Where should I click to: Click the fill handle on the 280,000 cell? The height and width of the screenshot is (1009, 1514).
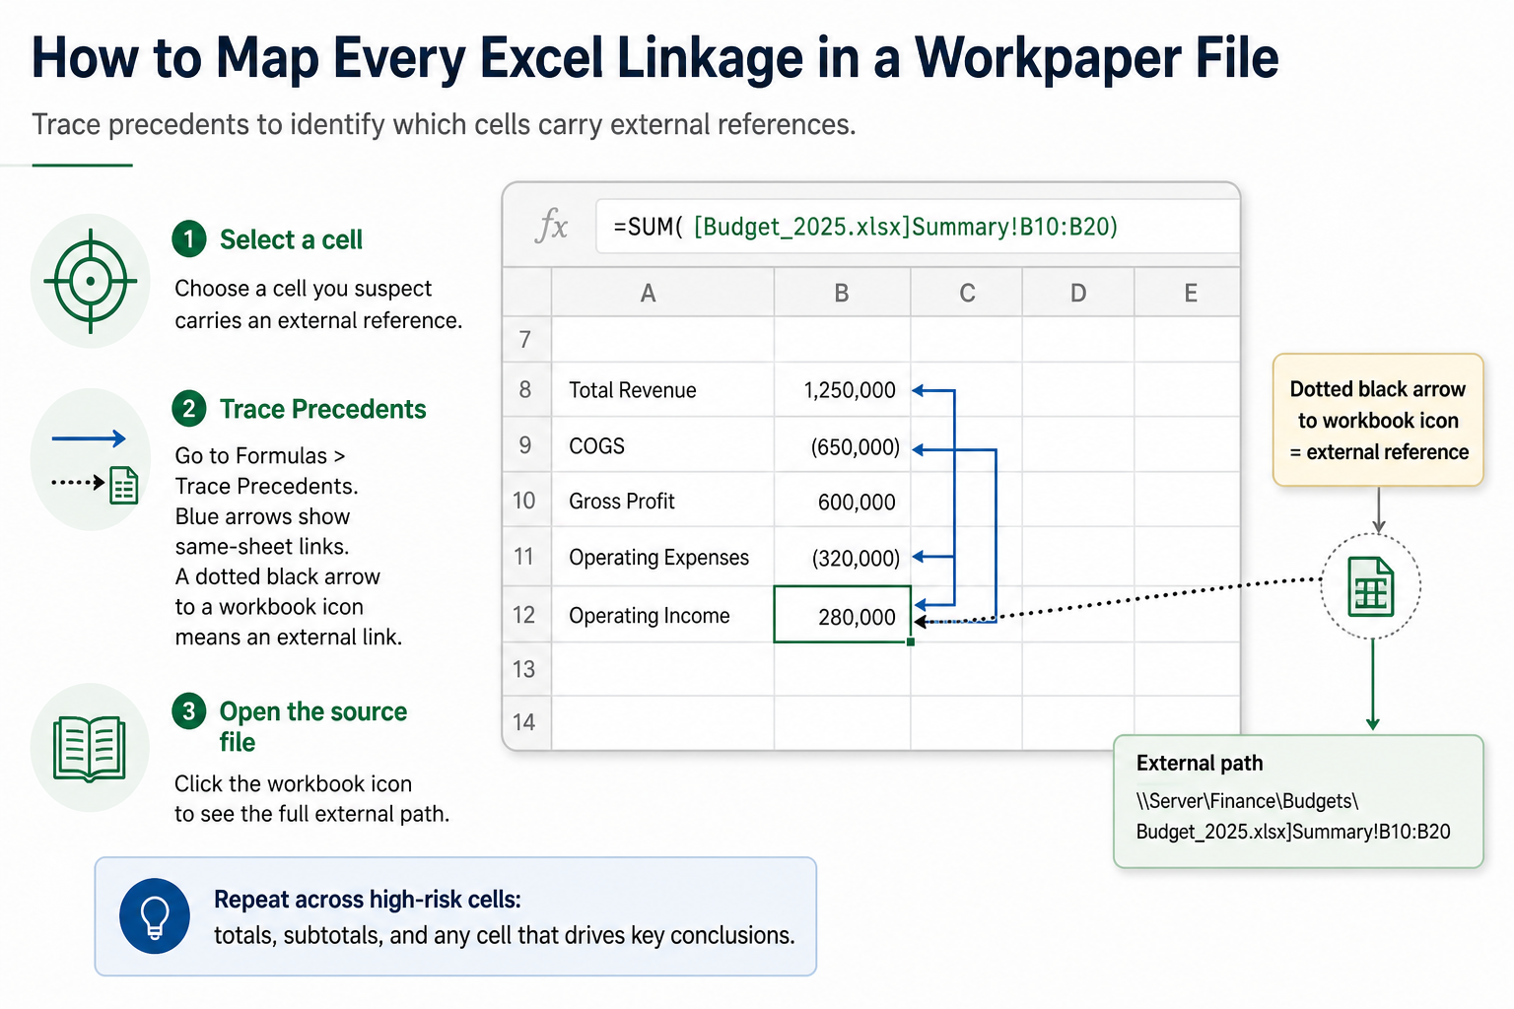point(910,641)
